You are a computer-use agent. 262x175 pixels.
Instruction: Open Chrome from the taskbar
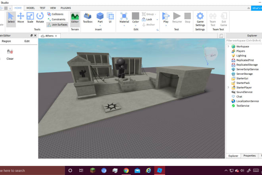[126, 171]
